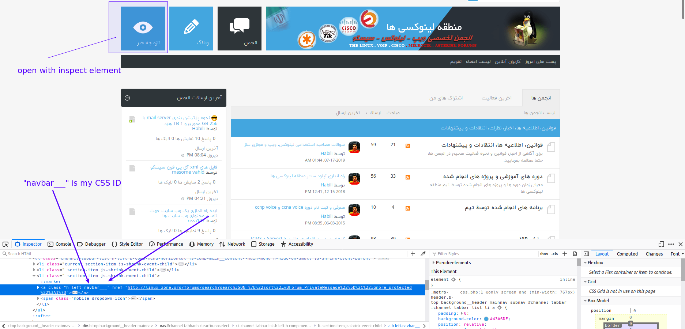The height and width of the screenshot is (329, 685).
Task: Expand the Pseudo-elements section
Action: pyautogui.click(x=434, y=262)
